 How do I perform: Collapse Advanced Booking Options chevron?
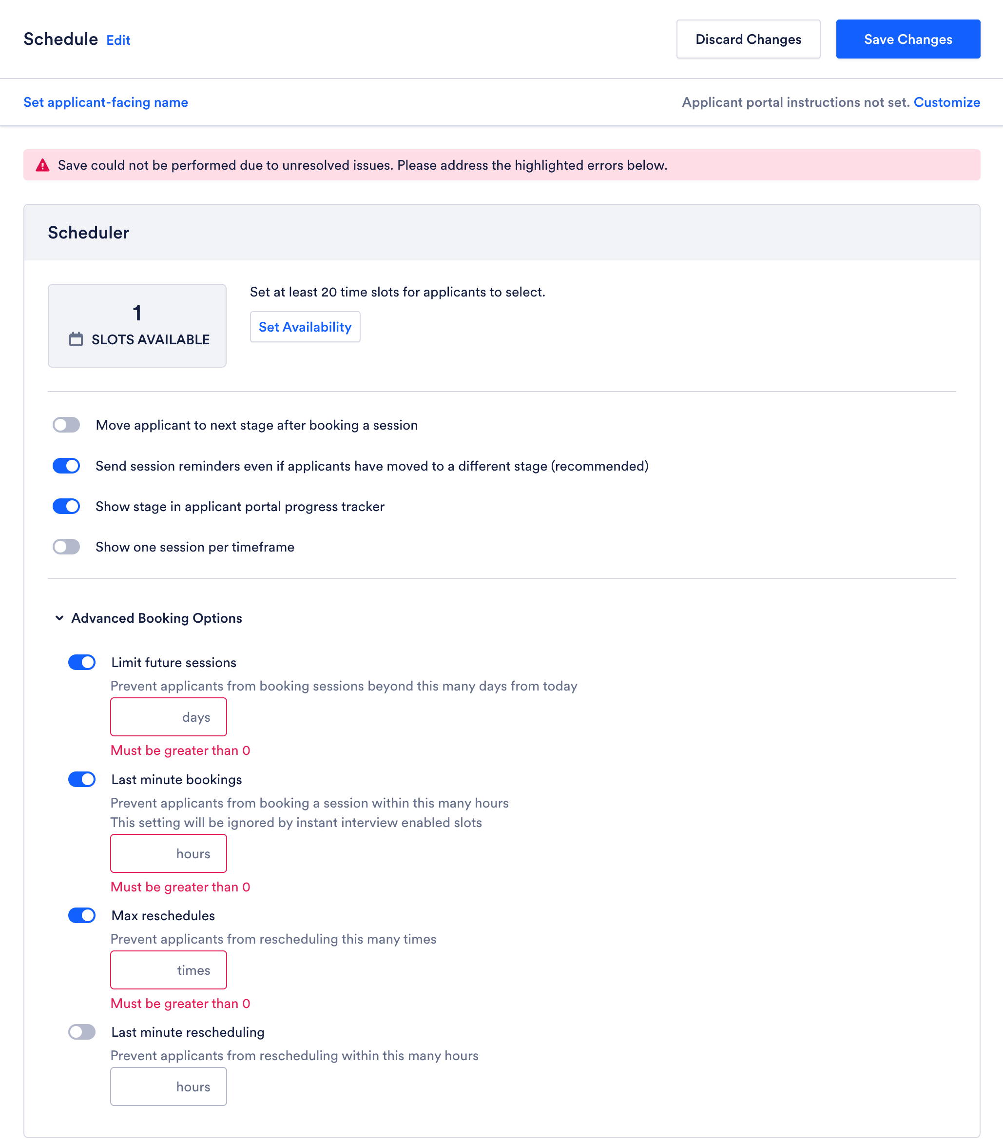tap(59, 618)
